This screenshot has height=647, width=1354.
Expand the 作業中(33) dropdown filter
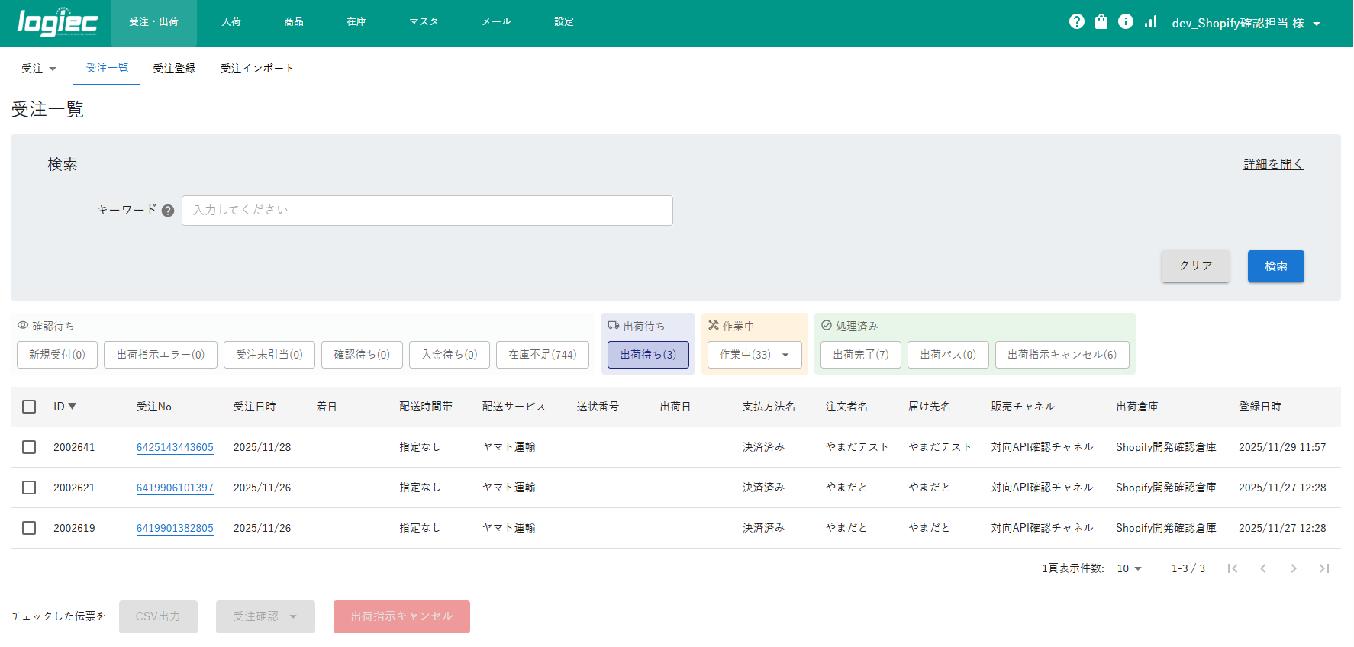point(754,355)
